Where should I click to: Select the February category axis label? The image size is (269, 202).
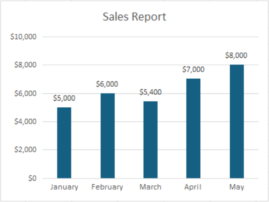click(107, 187)
